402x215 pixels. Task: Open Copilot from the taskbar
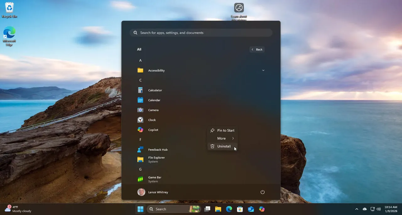(262, 209)
